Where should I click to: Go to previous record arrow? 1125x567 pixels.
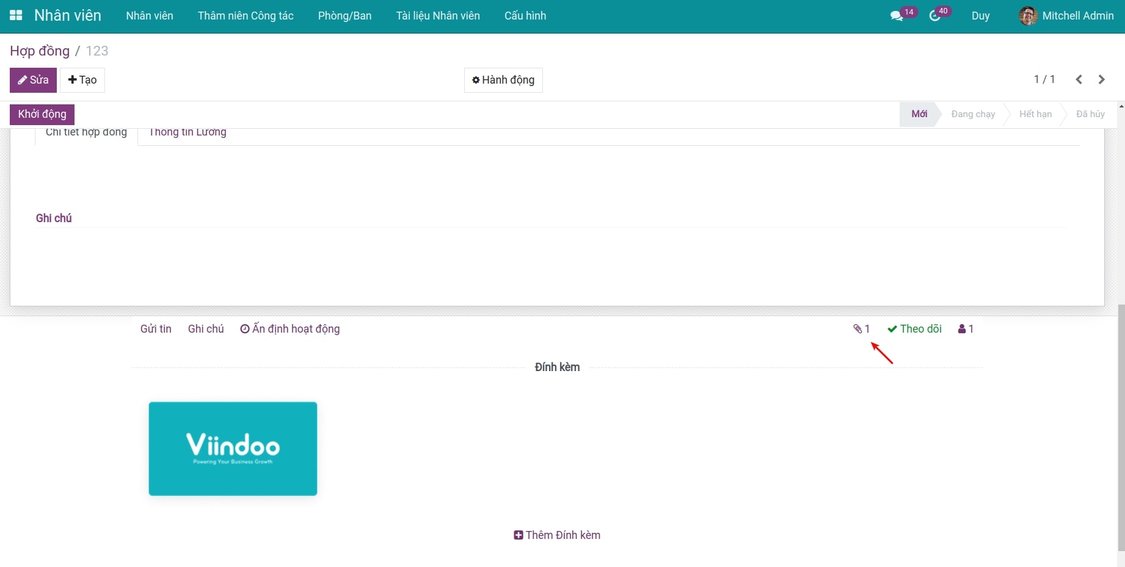pos(1079,80)
